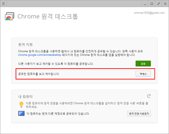Click the Chrome Remote Desktop logo icon
The height and width of the screenshot is (134, 169).
point(10,16)
